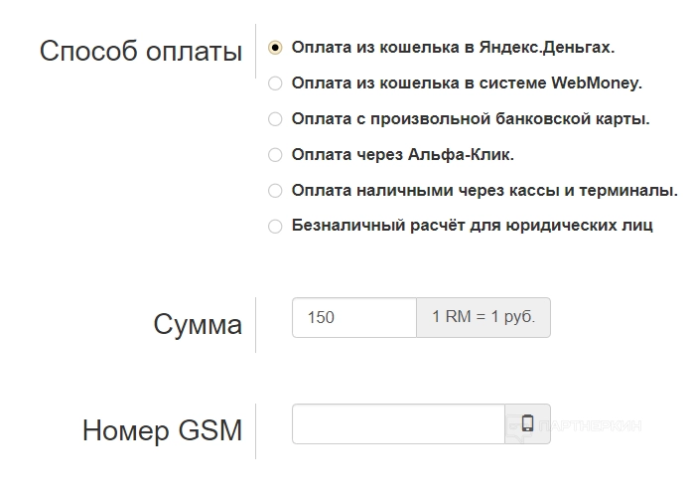Choose the WebMoney wallet payment radio button
This screenshot has height=495, width=692.
tap(275, 83)
